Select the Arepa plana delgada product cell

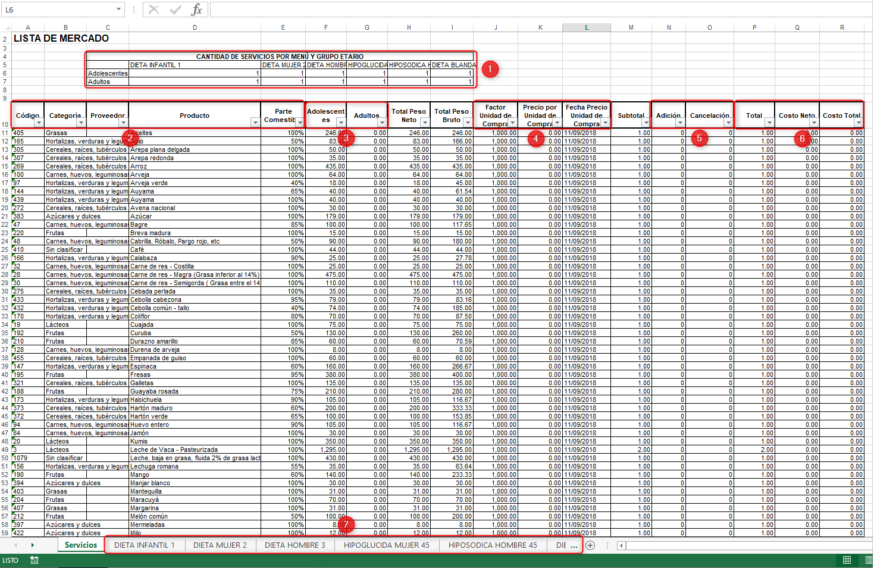tap(195, 149)
